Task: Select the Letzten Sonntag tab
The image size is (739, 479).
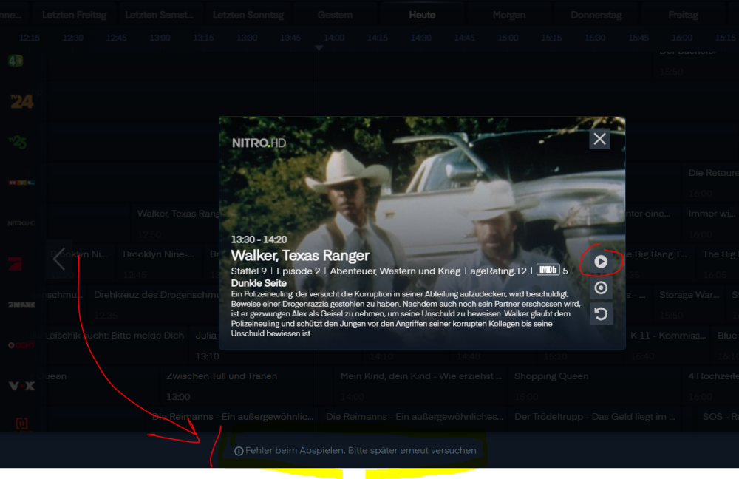Action: pos(248,15)
